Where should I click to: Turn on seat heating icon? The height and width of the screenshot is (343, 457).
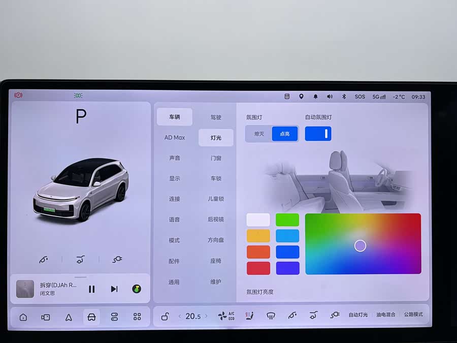pos(249,316)
